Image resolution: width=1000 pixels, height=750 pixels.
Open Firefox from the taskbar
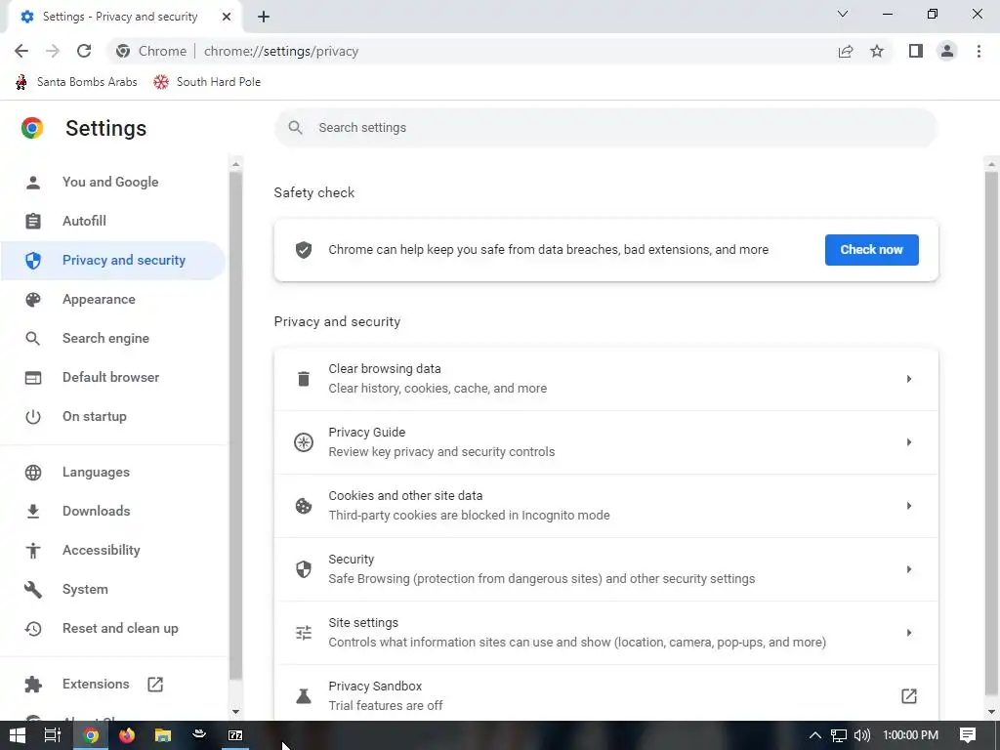127,735
